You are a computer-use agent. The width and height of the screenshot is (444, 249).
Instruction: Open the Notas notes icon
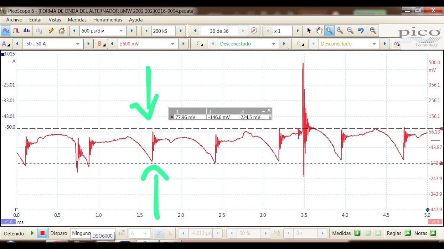click(x=433, y=233)
